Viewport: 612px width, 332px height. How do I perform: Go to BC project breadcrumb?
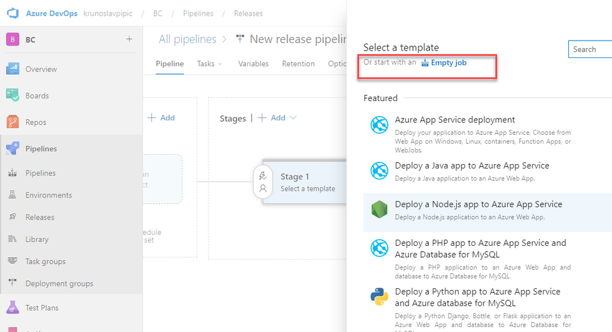click(x=157, y=14)
